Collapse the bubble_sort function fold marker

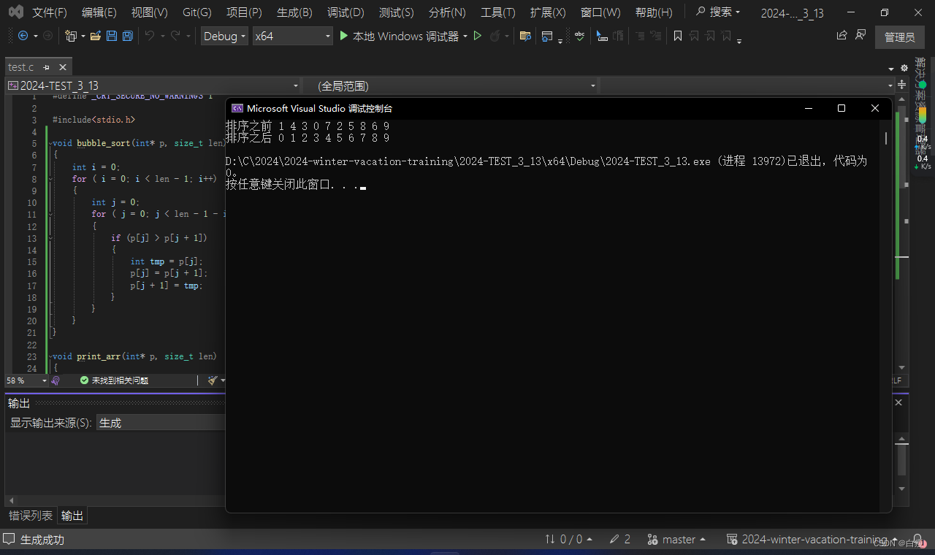50,143
